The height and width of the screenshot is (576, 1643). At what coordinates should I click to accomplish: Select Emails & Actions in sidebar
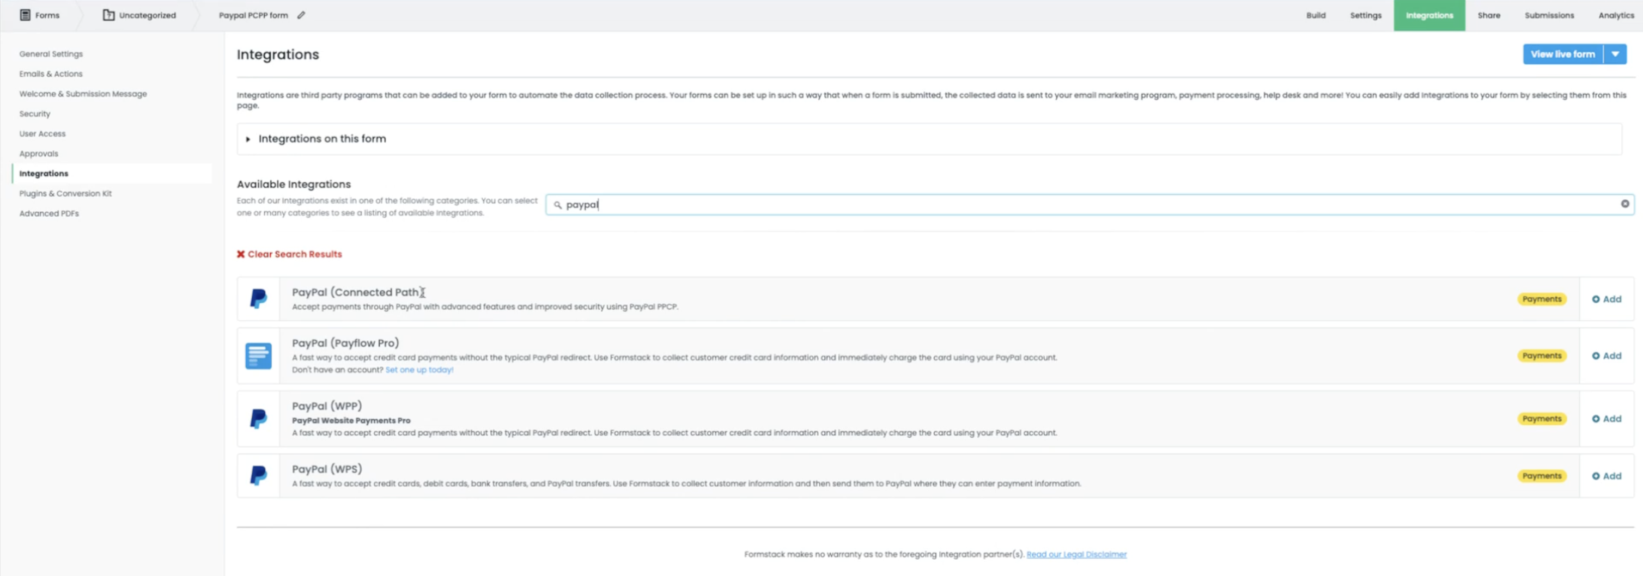click(x=51, y=74)
